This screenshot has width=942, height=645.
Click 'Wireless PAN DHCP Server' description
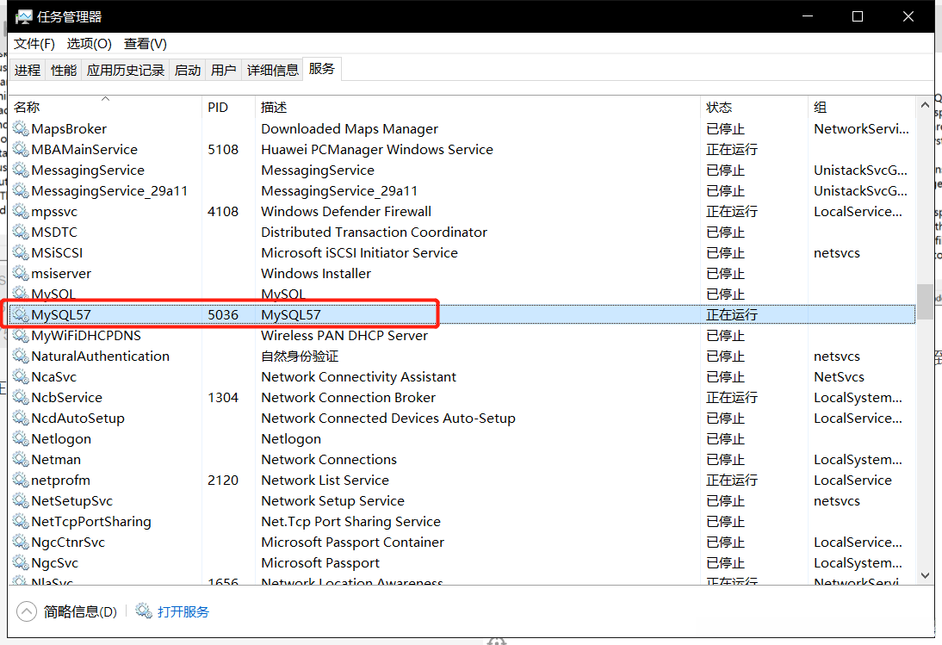tap(344, 335)
